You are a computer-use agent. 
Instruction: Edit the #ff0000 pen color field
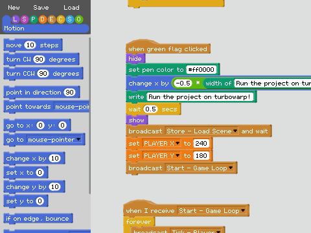pyautogui.click(x=202, y=70)
